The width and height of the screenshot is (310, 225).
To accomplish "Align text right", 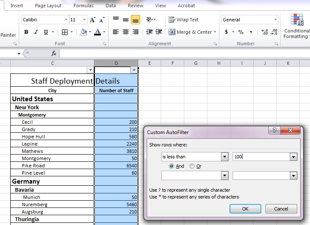I will (136, 32).
